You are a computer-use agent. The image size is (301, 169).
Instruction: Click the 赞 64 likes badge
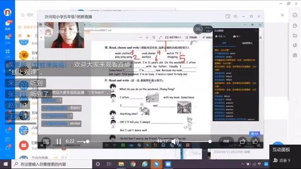[255, 133]
